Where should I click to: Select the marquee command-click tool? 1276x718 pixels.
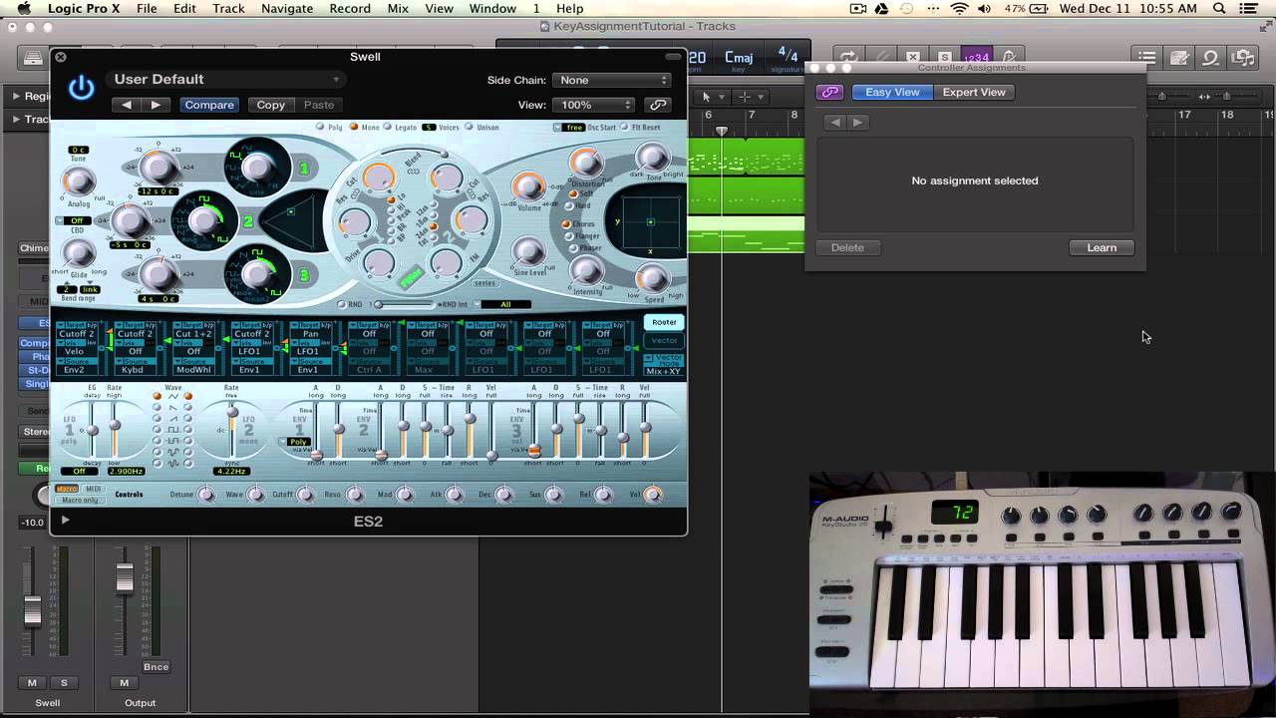750,97
